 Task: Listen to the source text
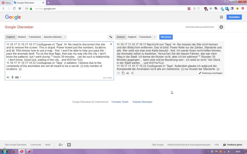coord(8,77)
